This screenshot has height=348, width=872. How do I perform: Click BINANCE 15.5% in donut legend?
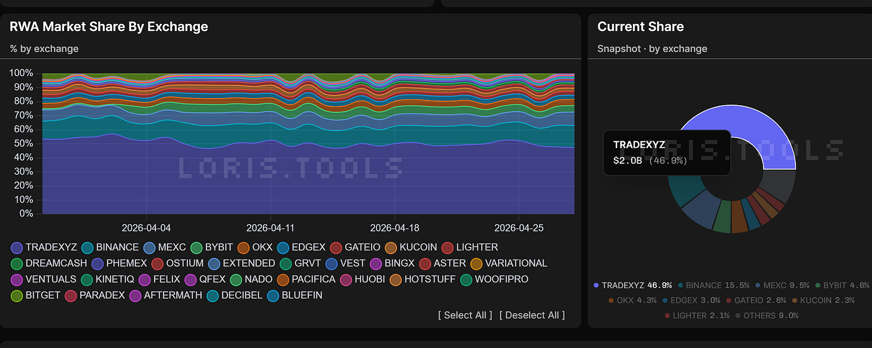pyautogui.click(x=713, y=285)
